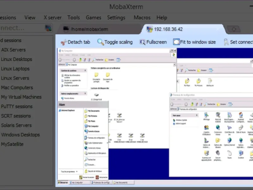Expand the Outils d'administration submenu
The height and width of the screenshot is (190, 253).
[96, 143]
